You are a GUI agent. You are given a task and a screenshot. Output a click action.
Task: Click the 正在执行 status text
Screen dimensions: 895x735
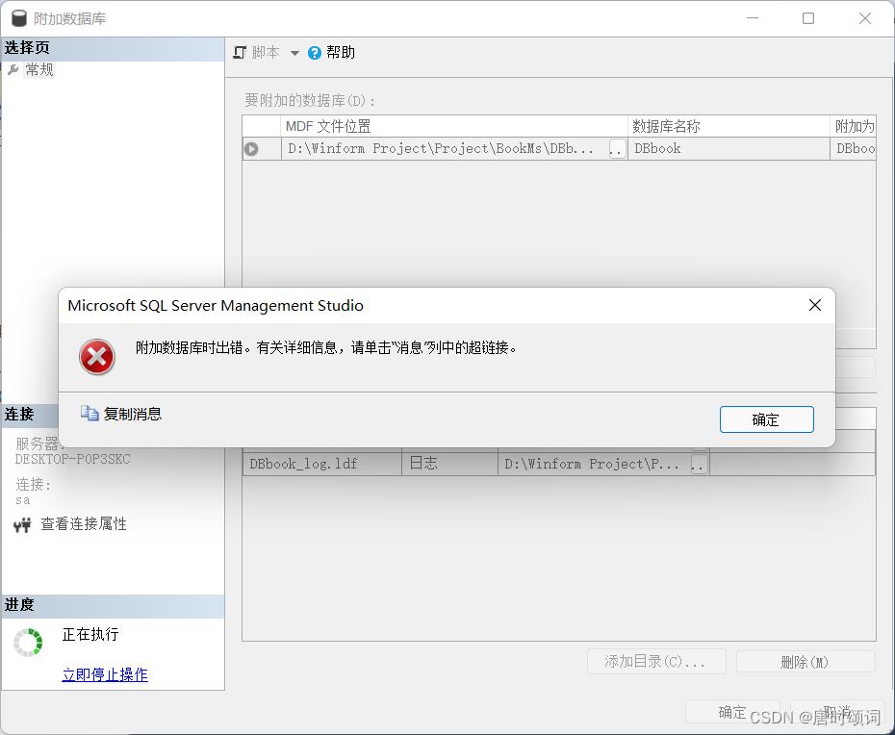click(x=90, y=634)
